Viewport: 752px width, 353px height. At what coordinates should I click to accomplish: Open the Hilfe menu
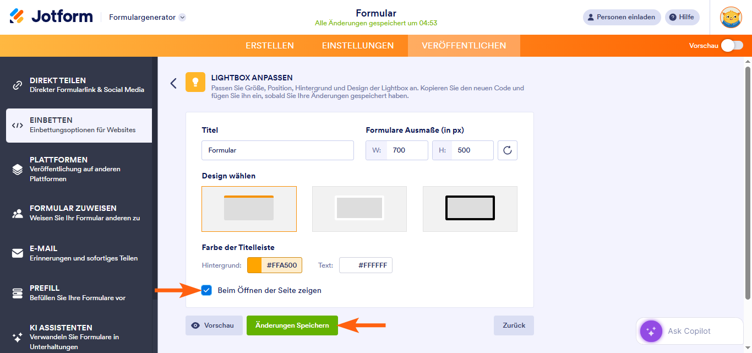682,17
